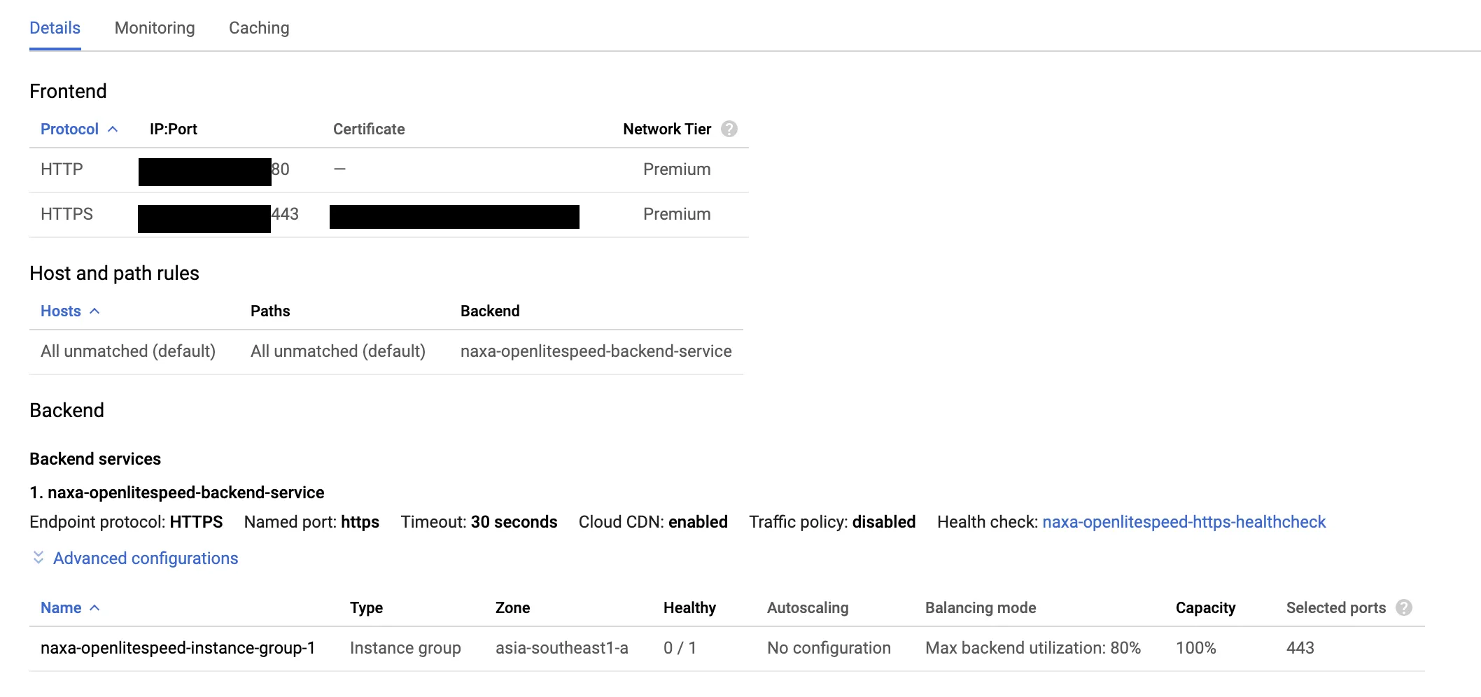Viewport: 1481px width, 697px height.
Task: Switch to the Monitoring tab
Action: click(x=155, y=28)
